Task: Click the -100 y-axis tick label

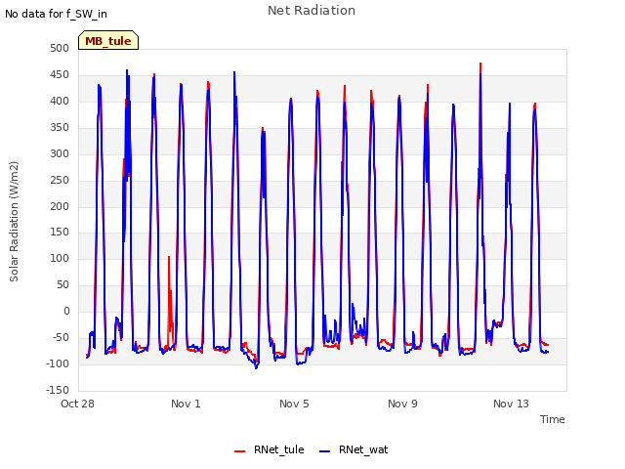Action: coord(58,363)
